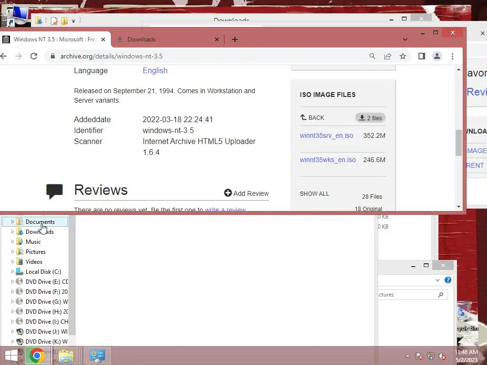Switch to the Windows NT 3.5 tab

[55, 39]
